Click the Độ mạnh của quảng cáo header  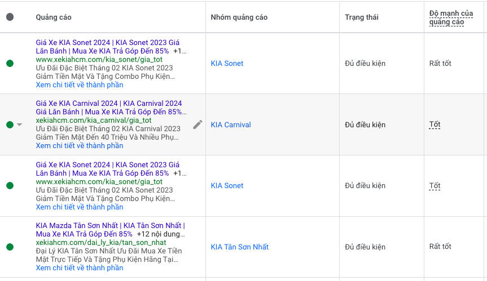coord(450,17)
